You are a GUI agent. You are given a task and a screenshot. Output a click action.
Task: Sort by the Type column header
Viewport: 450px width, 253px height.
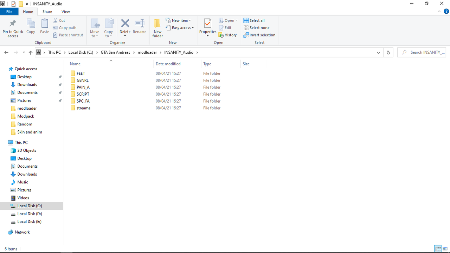point(221,64)
